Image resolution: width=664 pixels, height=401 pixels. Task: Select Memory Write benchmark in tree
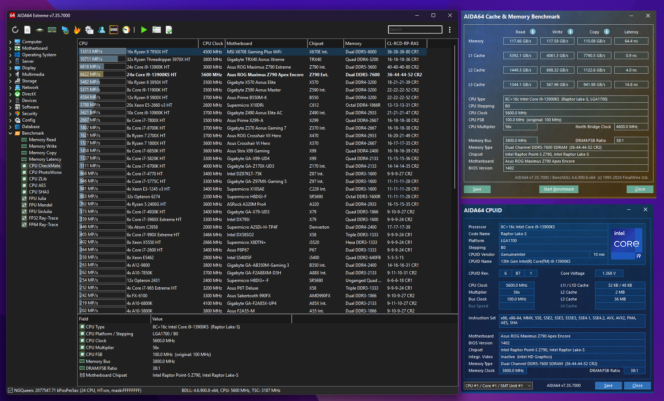click(43, 146)
